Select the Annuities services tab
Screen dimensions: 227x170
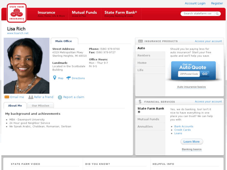(150, 126)
